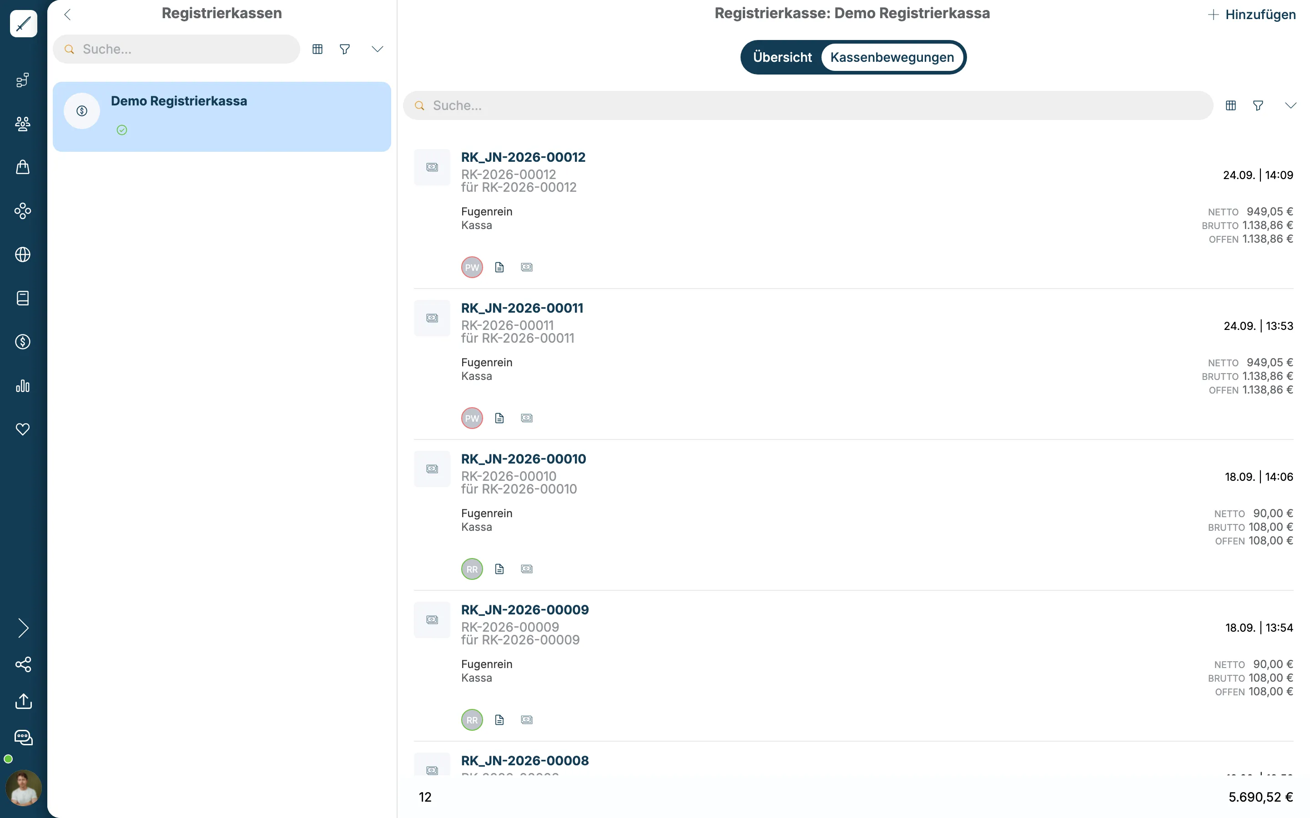1310x818 pixels.
Task: Open the bar chart statistics sidebar icon
Action: tap(23, 386)
